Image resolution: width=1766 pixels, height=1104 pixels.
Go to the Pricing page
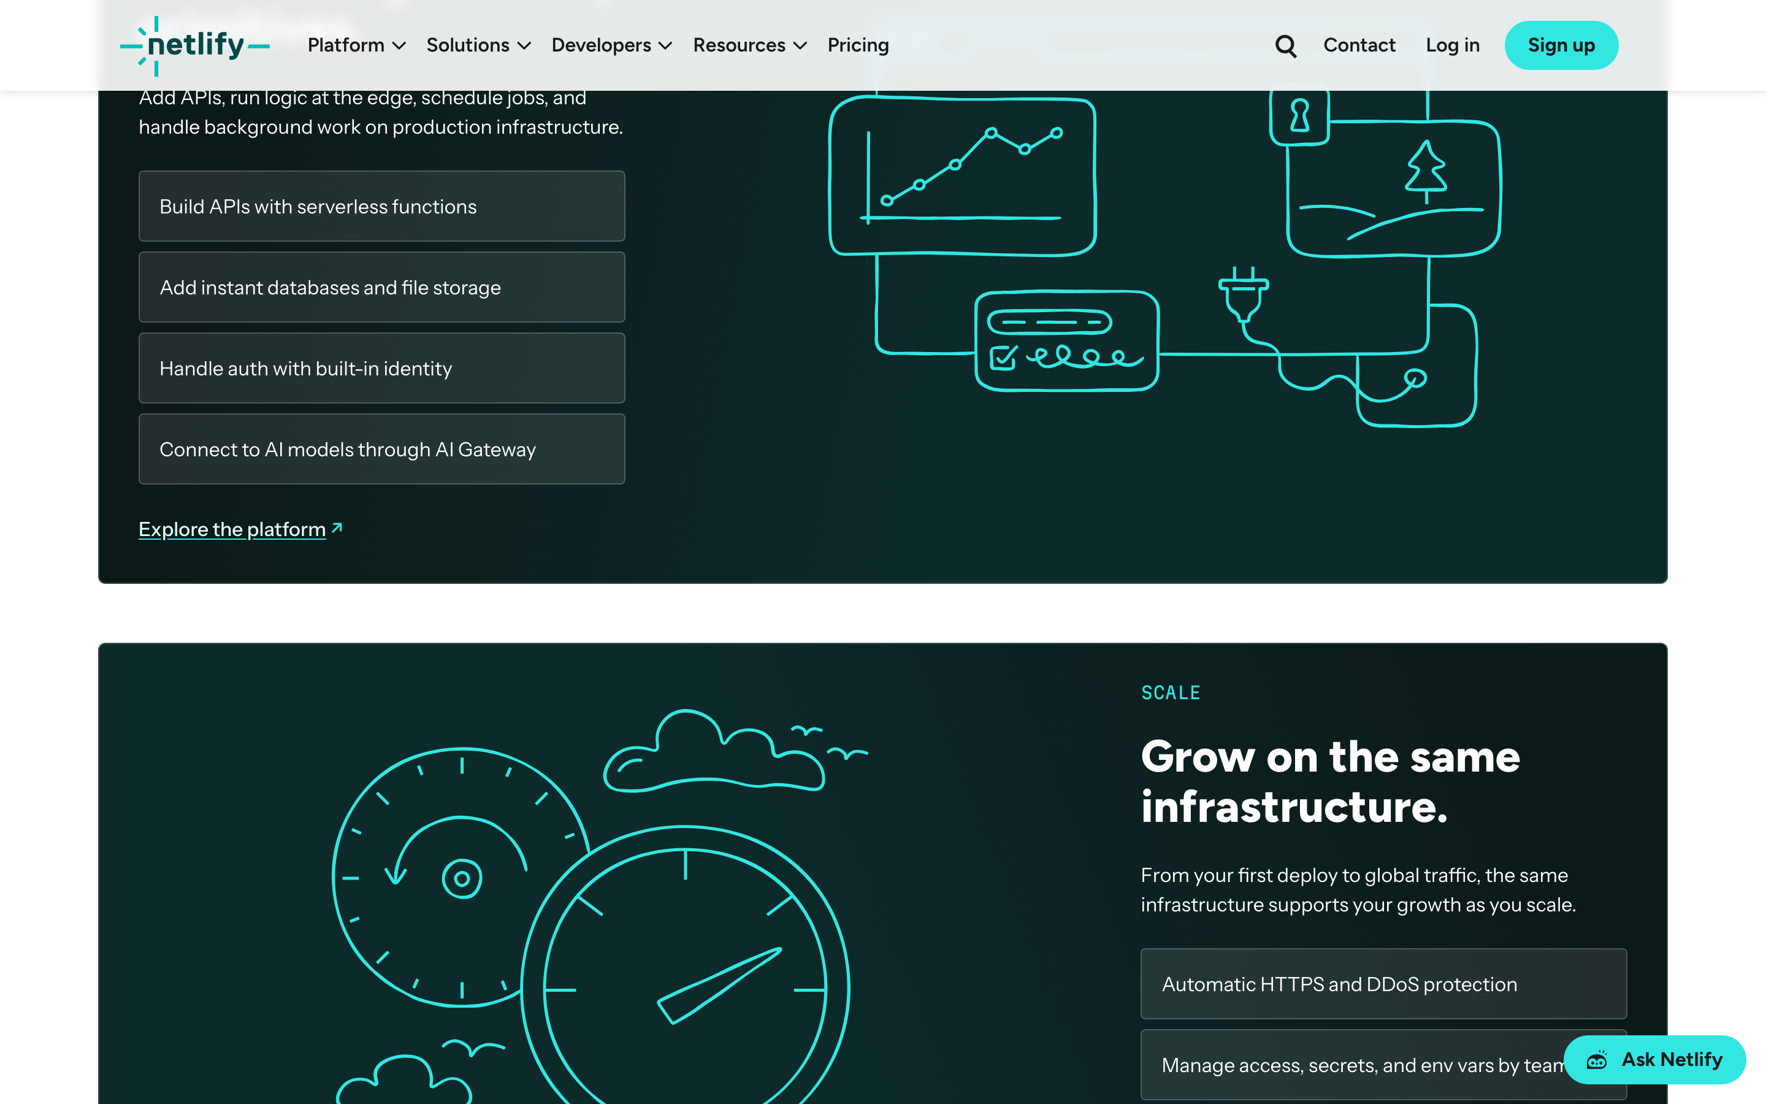(x=858, y=45)
